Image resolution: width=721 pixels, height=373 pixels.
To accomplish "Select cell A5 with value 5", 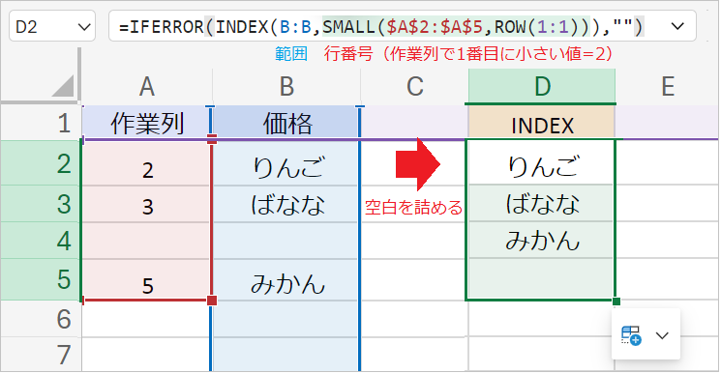I will pos(147,279).
